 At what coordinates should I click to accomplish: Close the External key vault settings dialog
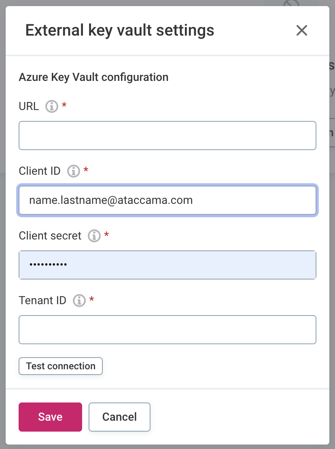click(302, 30)
